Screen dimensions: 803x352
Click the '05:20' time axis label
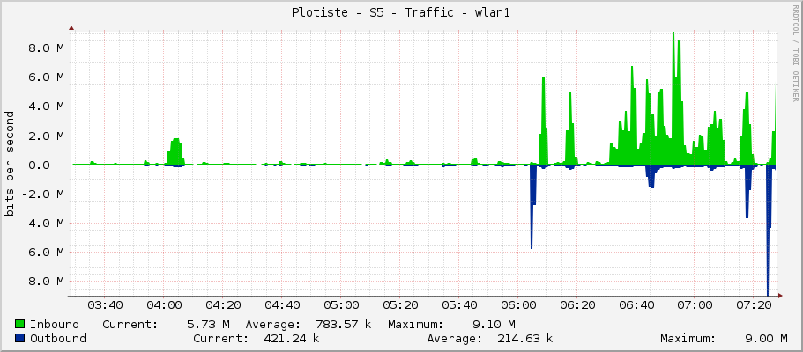pyautogui.click(x=400, y=306)
